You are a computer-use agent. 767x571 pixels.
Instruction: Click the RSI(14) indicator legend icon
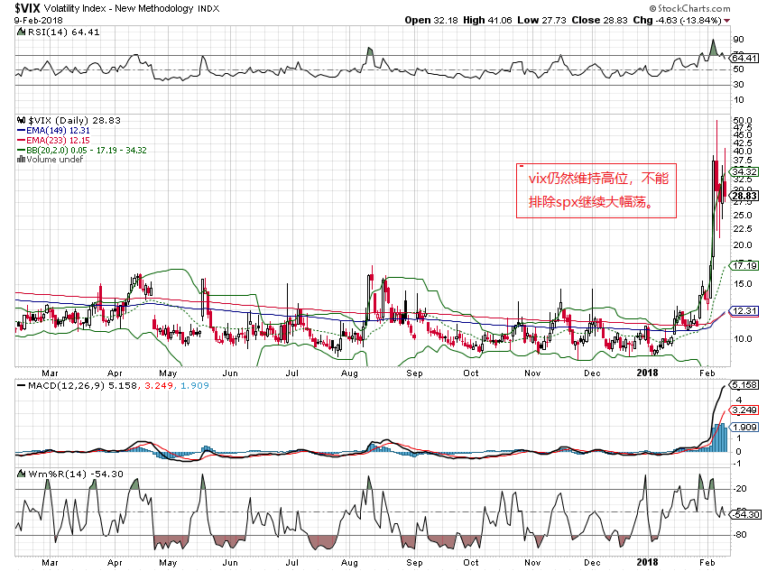point(23,32)
